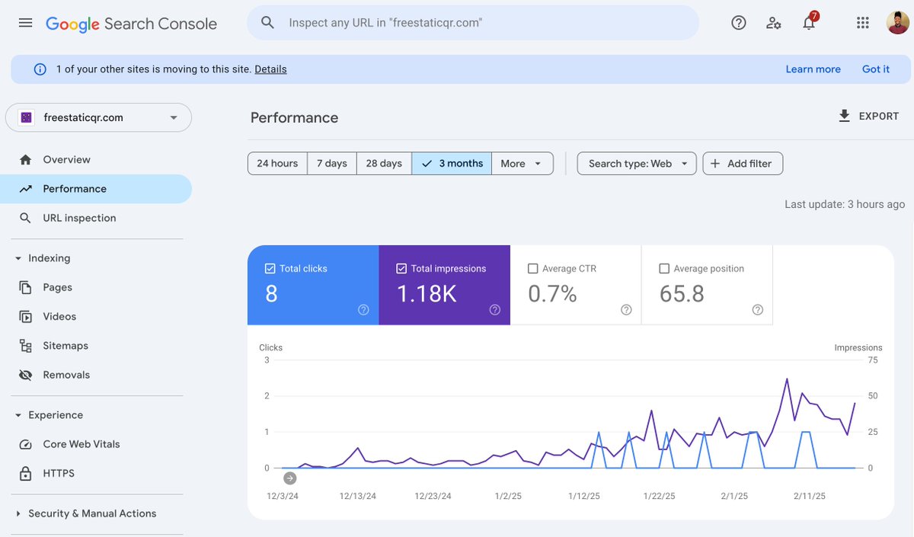Click the help icon on Average CTR card
Screen dimensions: 914x537
626,309
